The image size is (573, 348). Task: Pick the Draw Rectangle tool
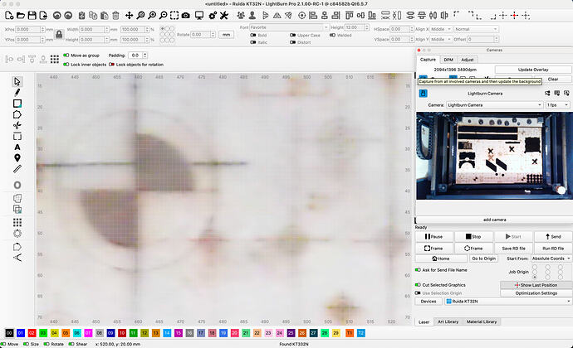click(17, 104)
